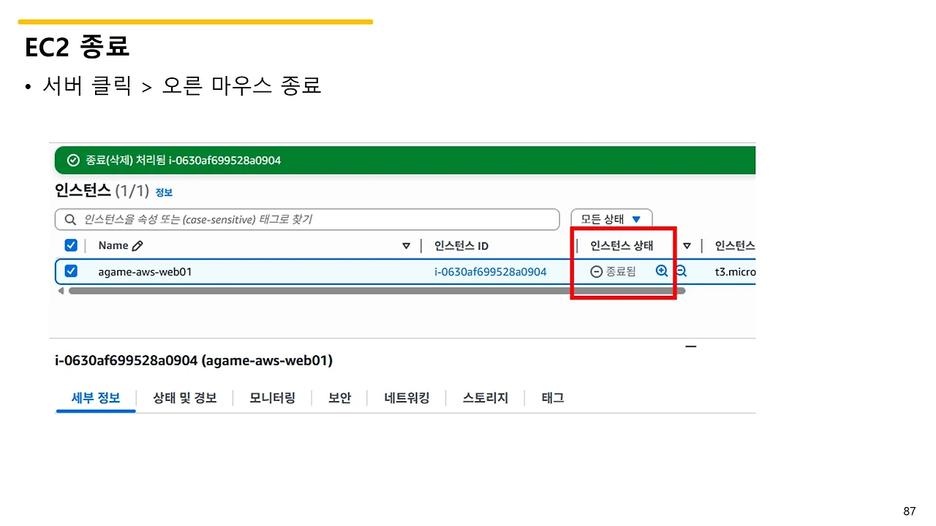Viewport: 936px width, 526px height.
Task: Click the Name column sort arrow
Action: pos(407,245)
